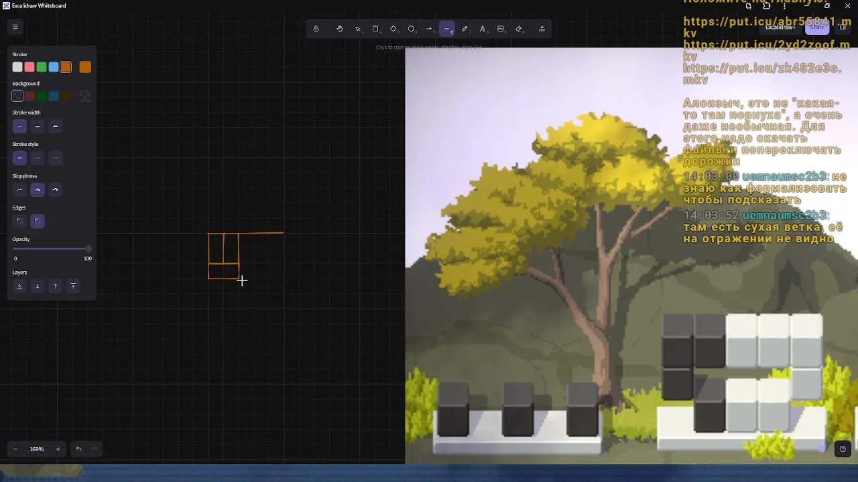Pick the white stroke color
Image resolution: width=858 pixels, height=482 pixels.
coord(17,67)
